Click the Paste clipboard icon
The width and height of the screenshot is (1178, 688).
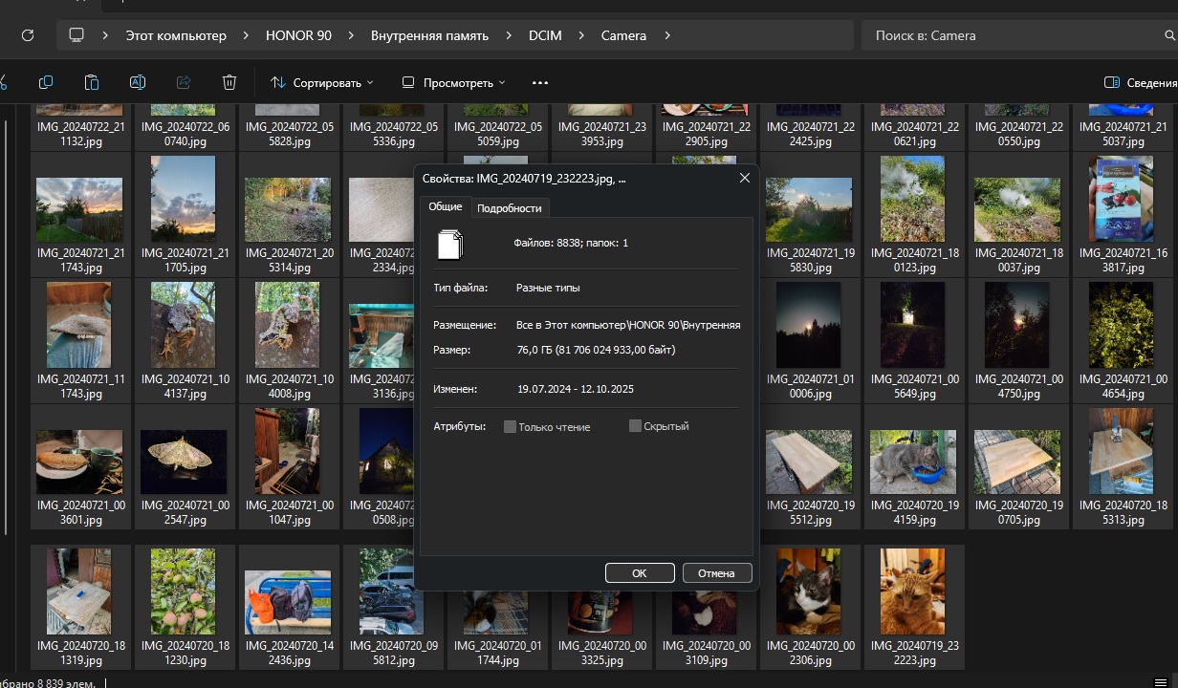[x=92, y=82]
